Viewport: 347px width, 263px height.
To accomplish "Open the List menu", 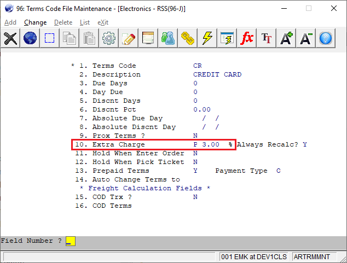I will pos(85,22).
